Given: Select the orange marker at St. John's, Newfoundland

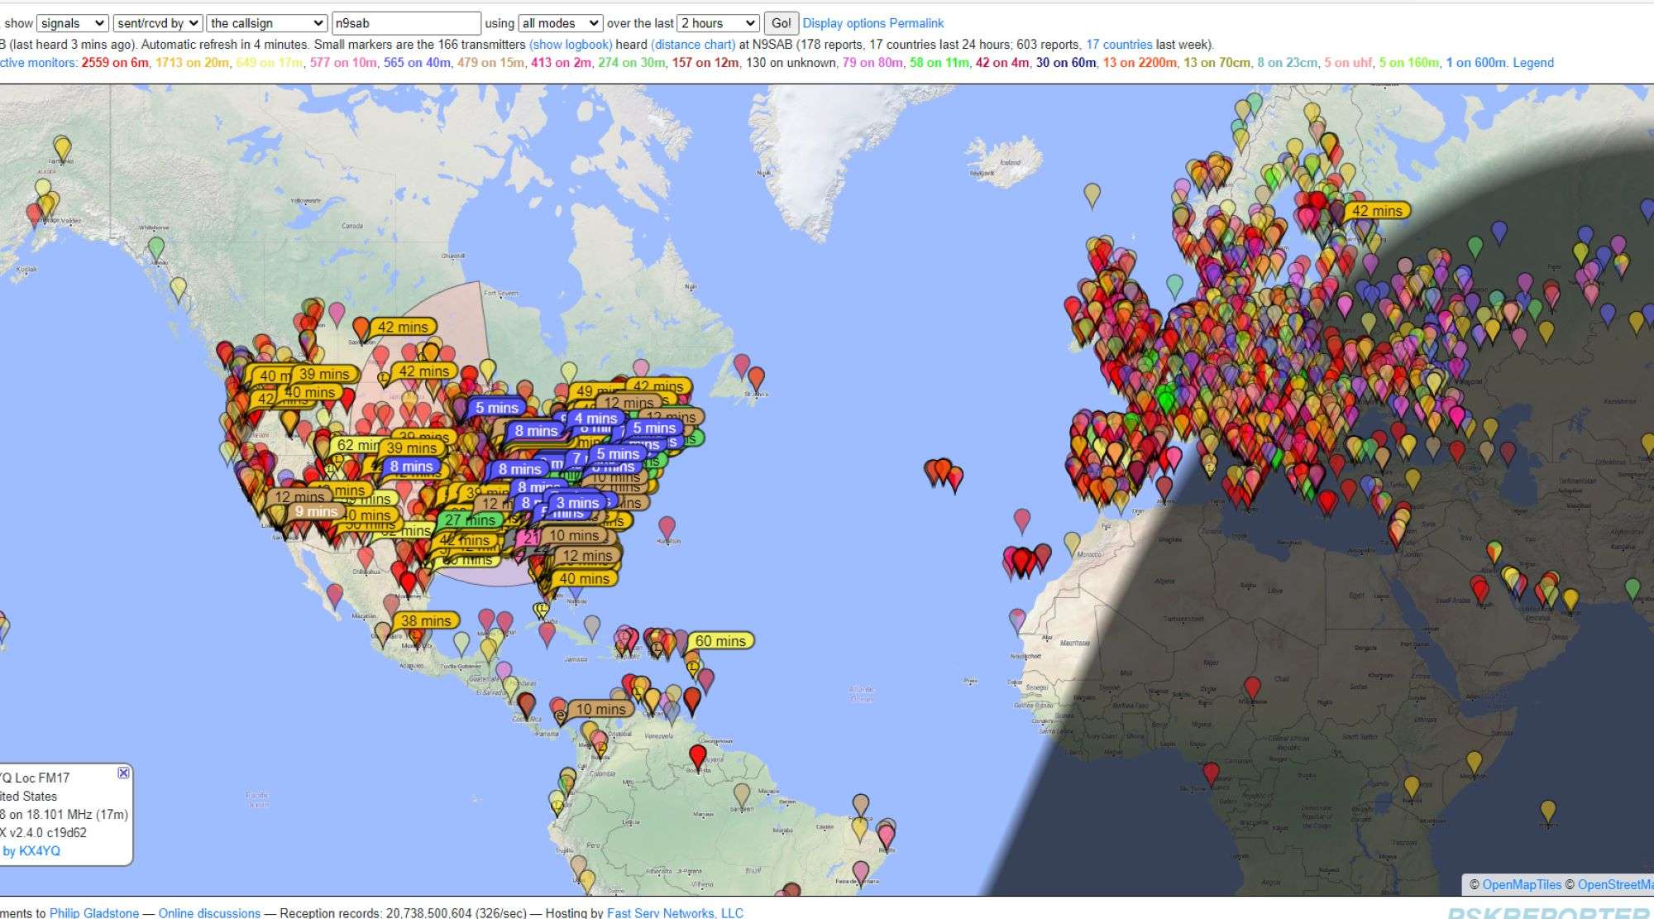Looking at the screenshot, I should 756,379.
